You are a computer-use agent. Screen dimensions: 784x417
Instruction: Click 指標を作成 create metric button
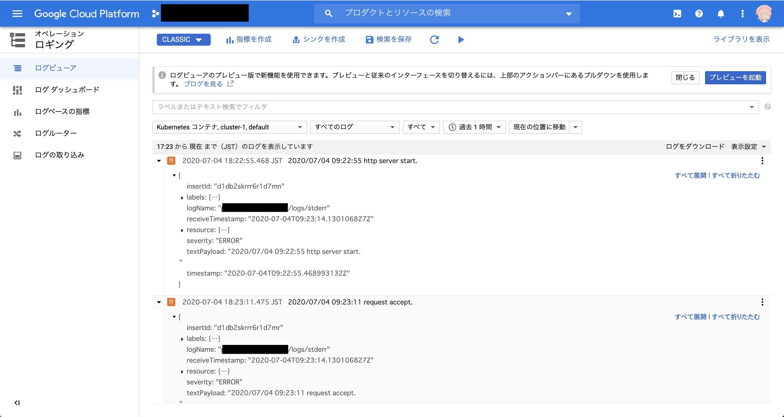tap(249, 39)
